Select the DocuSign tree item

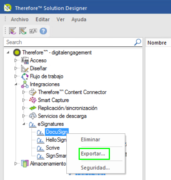click(x=57, y=132)
